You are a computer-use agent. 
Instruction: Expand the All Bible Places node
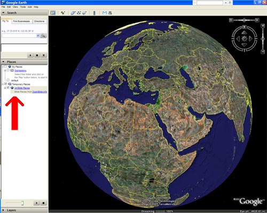(5, 88)
